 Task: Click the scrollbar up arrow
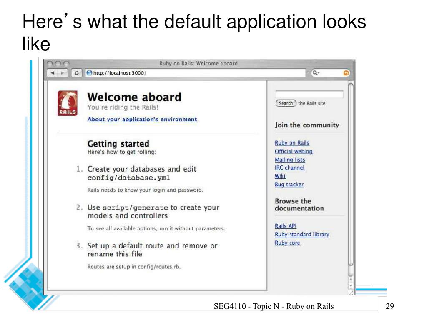pyautogui.click(x=351, y=280)
